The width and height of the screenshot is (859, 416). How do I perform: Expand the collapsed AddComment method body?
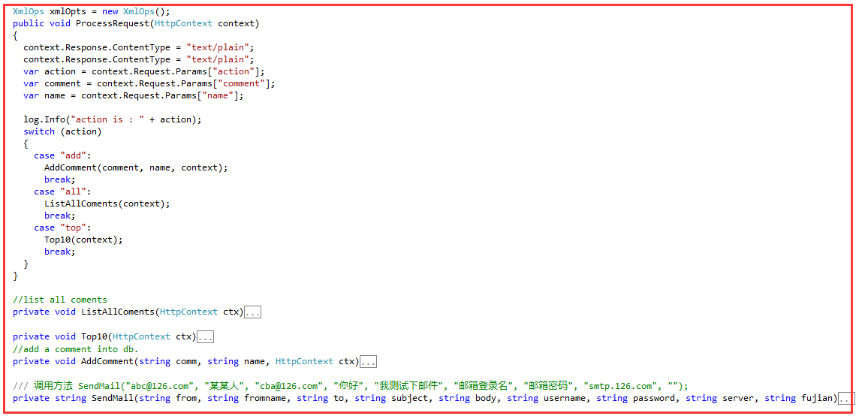coord(368,362)
